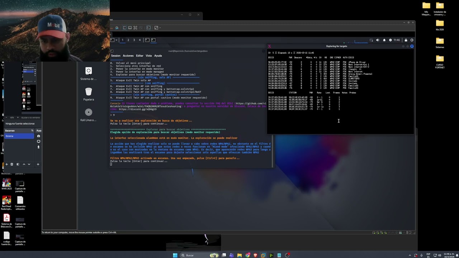Close the Exploring for targets window
The height and width of the screenshot is (258, 459).
412,46
